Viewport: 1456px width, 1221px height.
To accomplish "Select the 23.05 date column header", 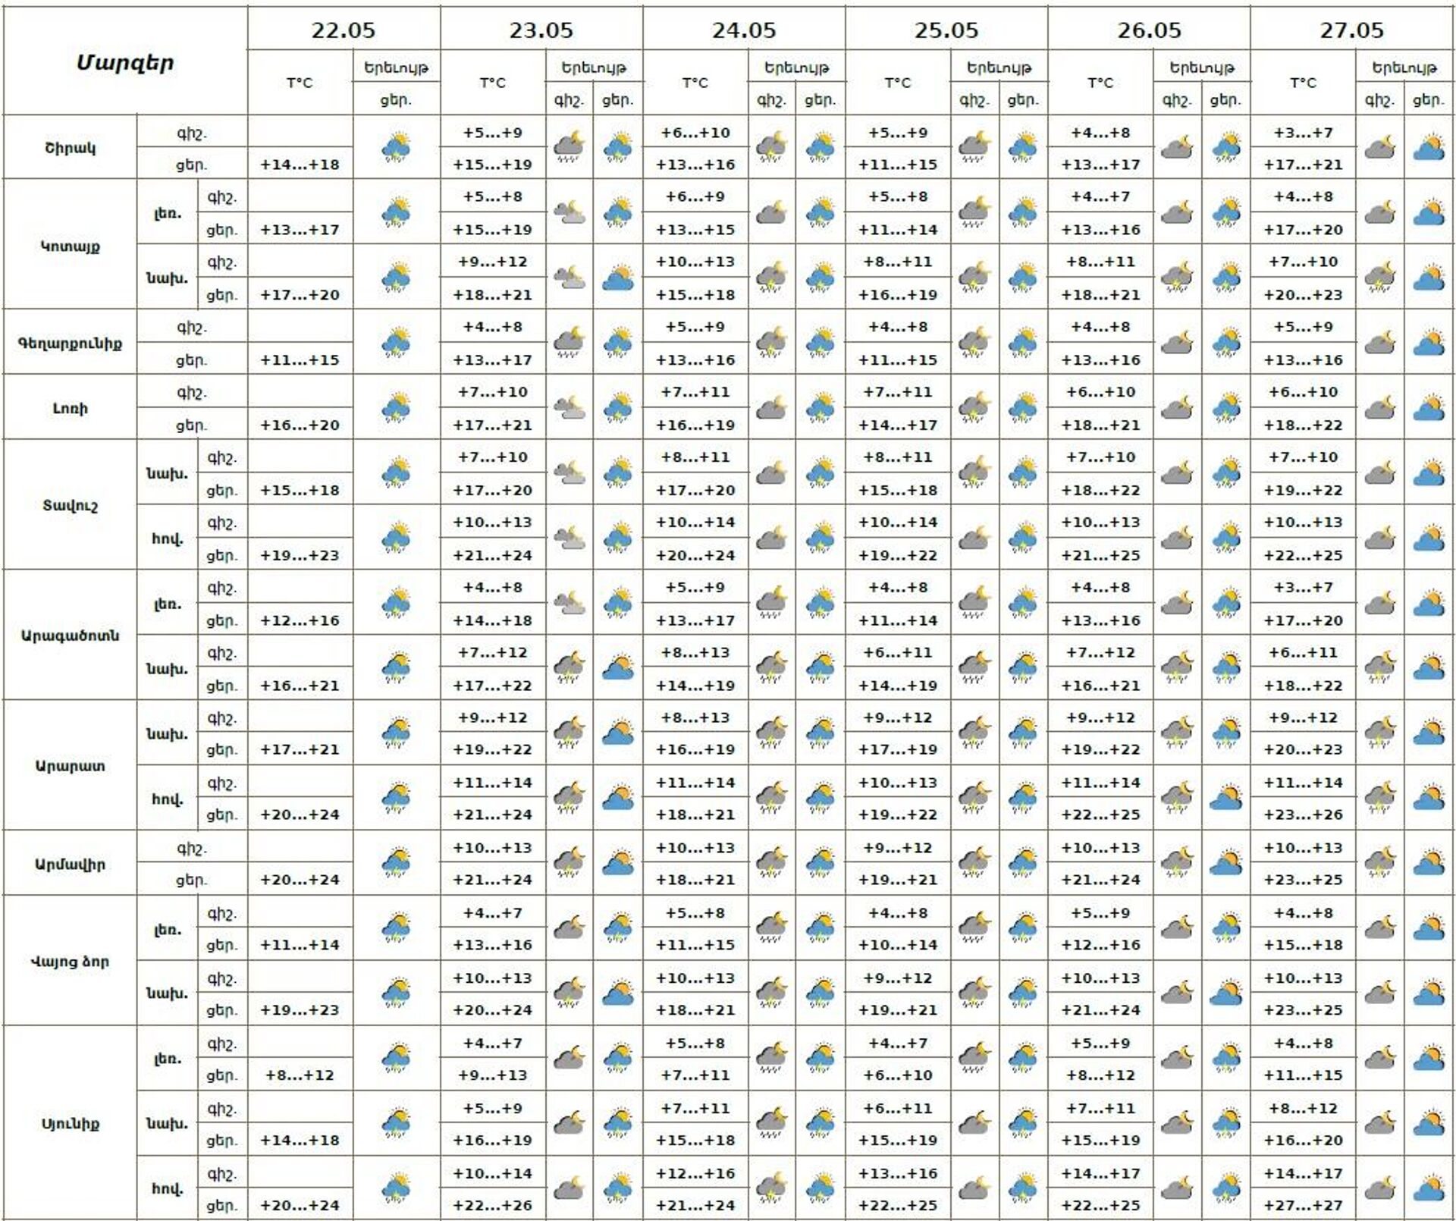I will pyautogui.click(x=541, y=30).
